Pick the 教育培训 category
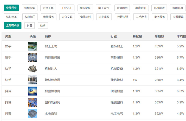The height and width of the screenshot is (121, 186). [141, 8]
